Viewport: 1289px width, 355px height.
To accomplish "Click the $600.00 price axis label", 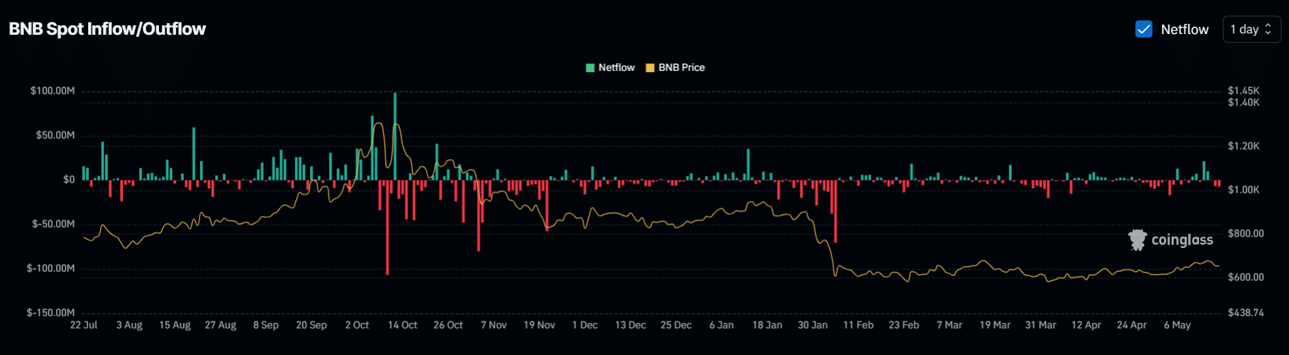I will point(1245,277).
